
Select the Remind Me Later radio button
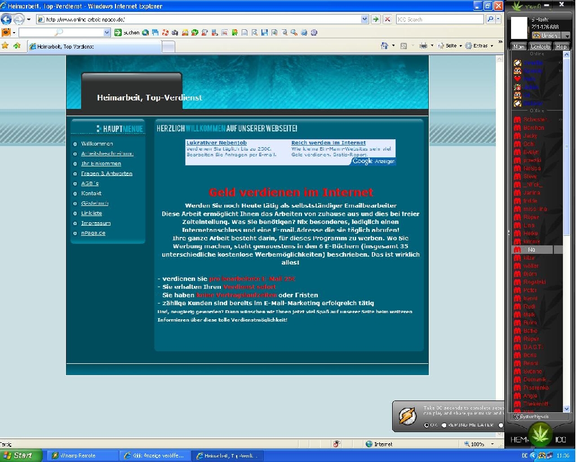(x=444, y=425)
